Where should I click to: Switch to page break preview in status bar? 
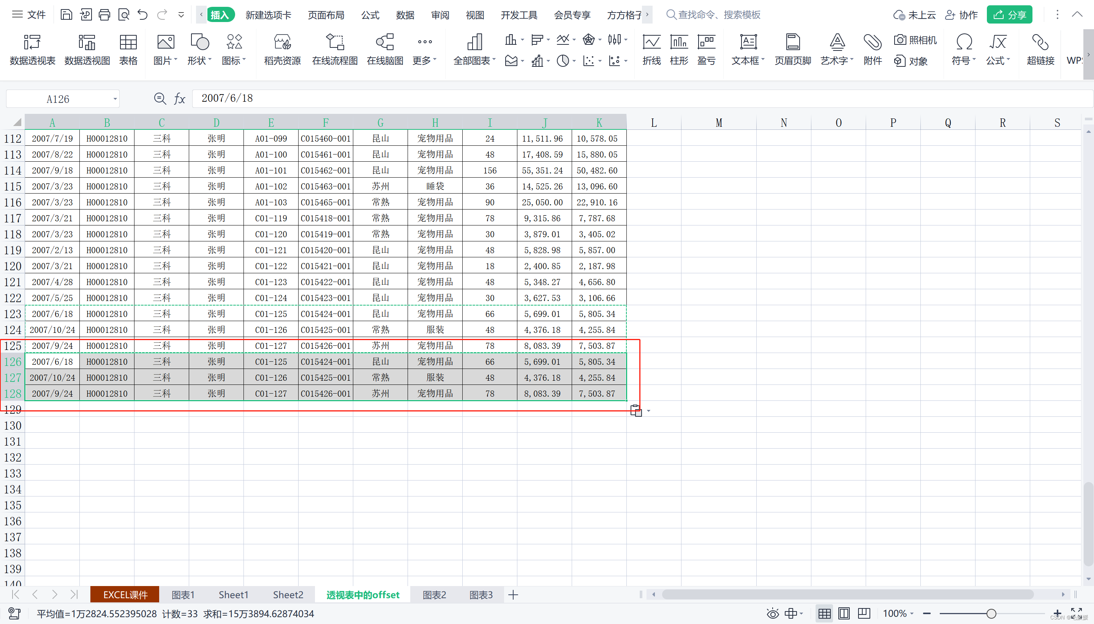(x=864, y=614)
